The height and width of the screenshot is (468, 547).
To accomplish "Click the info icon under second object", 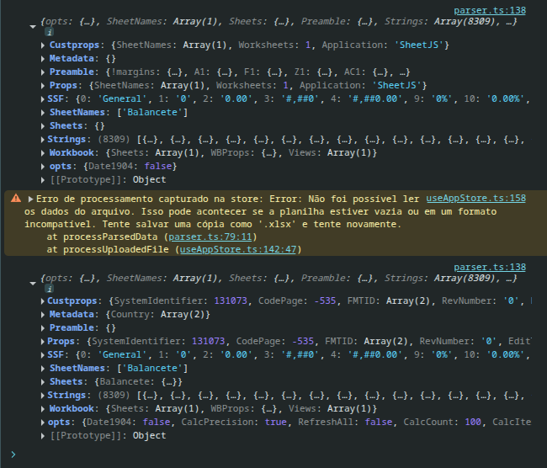I will pyautogui.click(x=49, y=289).
